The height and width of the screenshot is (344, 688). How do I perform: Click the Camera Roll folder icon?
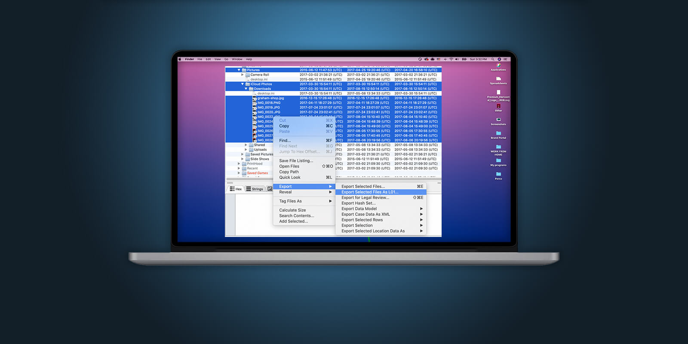point(248,75)
